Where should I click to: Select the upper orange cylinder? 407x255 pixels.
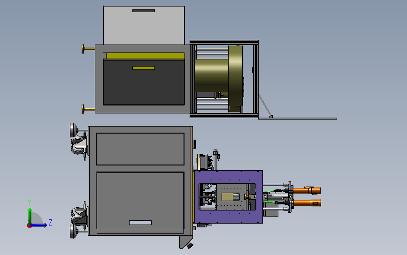pos(307,190)
